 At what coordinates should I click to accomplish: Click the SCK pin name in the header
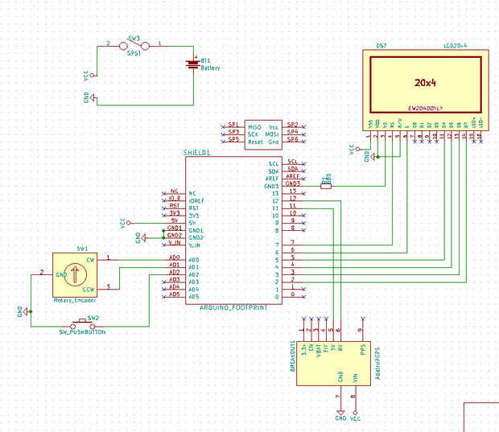tap(253, 134)
